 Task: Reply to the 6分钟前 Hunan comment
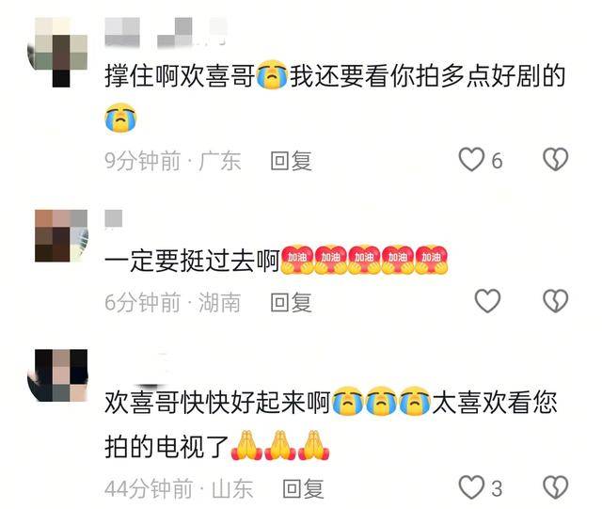[291, 302]
